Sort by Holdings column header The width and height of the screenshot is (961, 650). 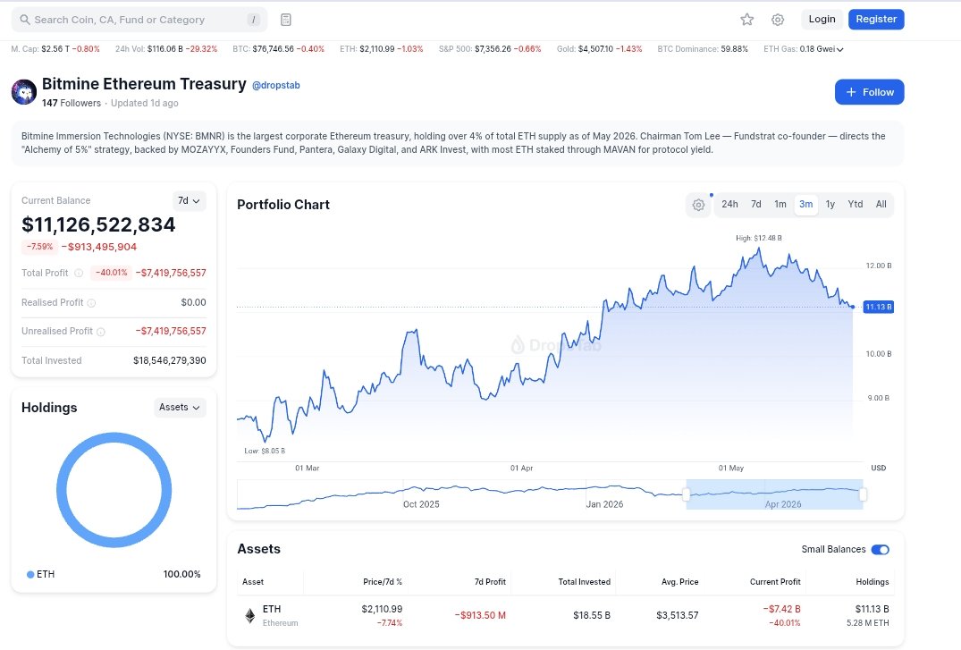coord(872,582)
